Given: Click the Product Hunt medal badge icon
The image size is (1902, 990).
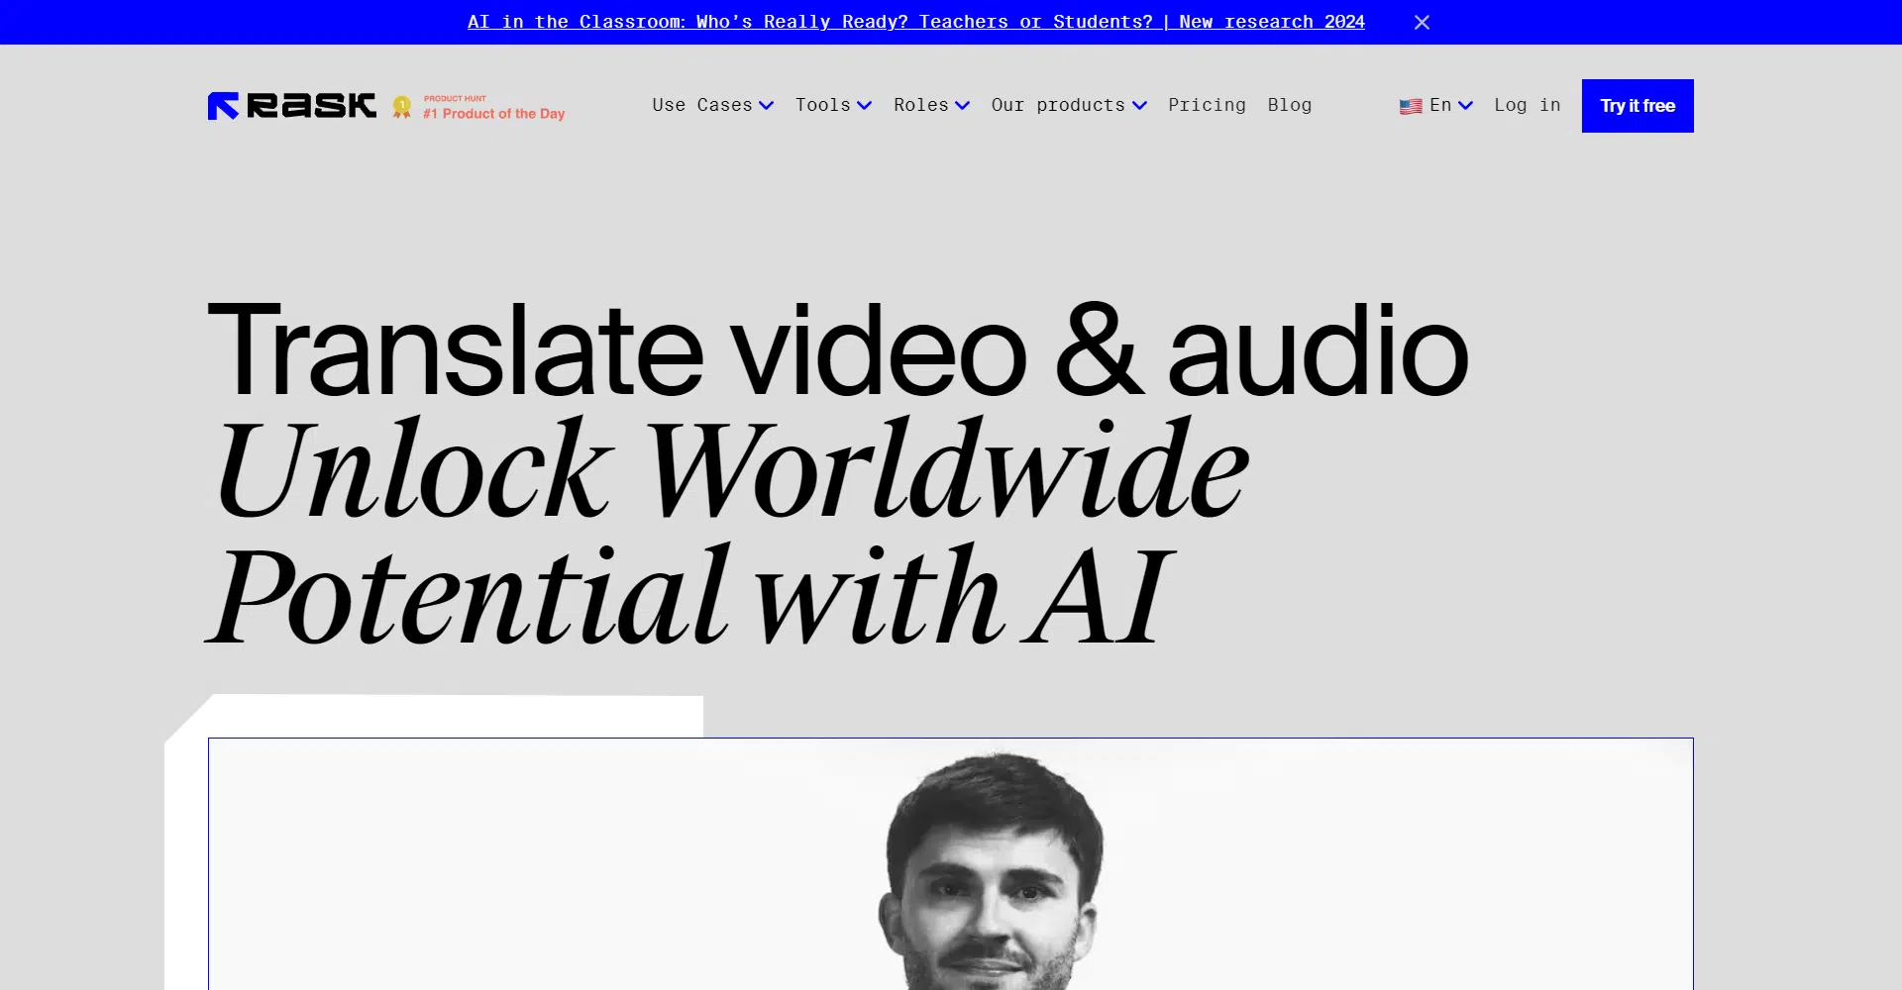Looking at the screenshot, I should click(401, 107).
